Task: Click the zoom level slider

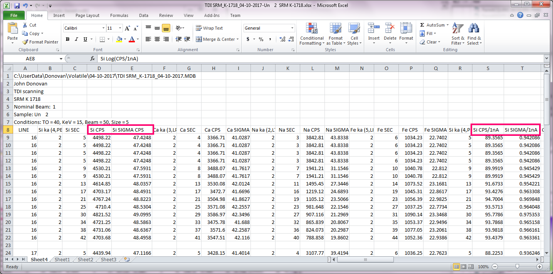Action: tap(516, 267)
